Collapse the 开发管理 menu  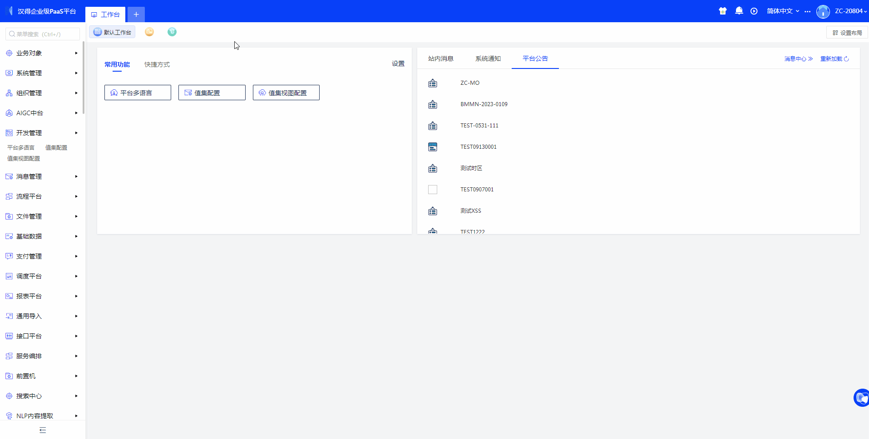click(x=42, y=133)
